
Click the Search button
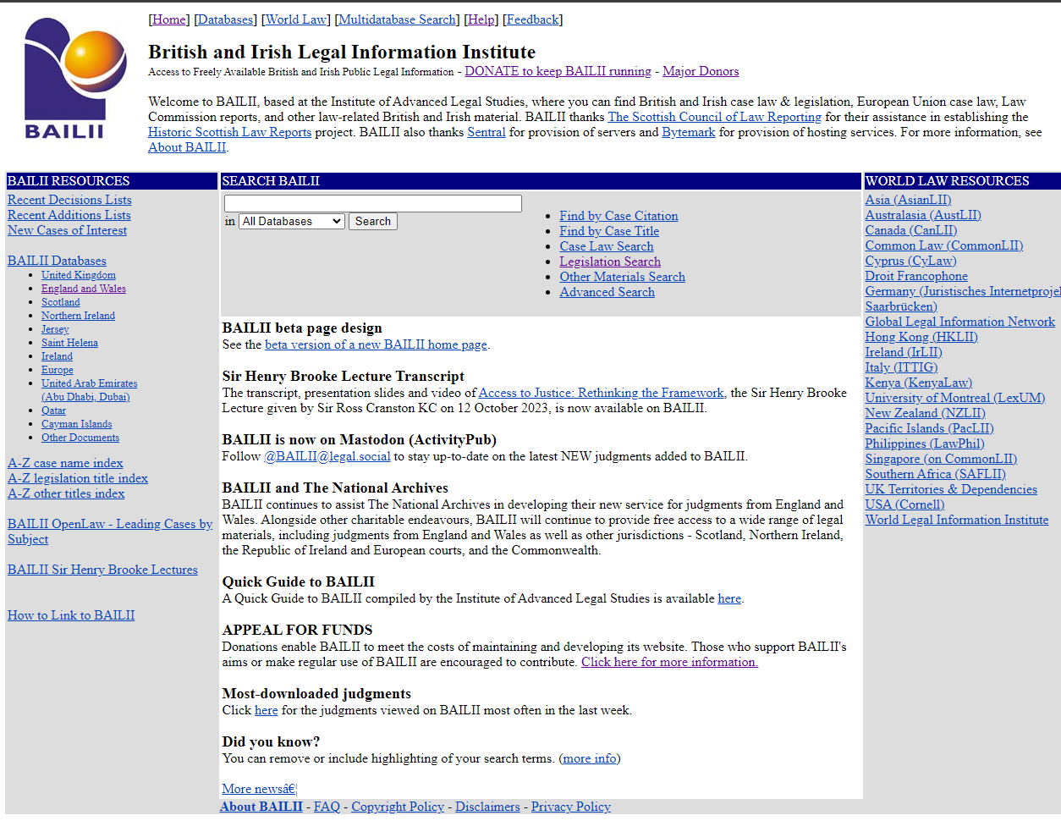click(372, 222)
